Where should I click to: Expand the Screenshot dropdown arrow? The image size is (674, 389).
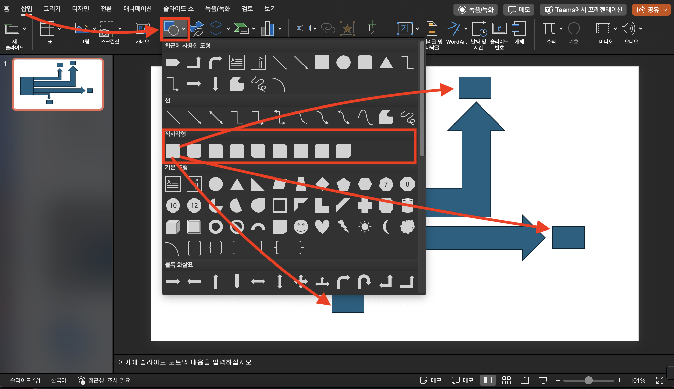coord(120,29)
